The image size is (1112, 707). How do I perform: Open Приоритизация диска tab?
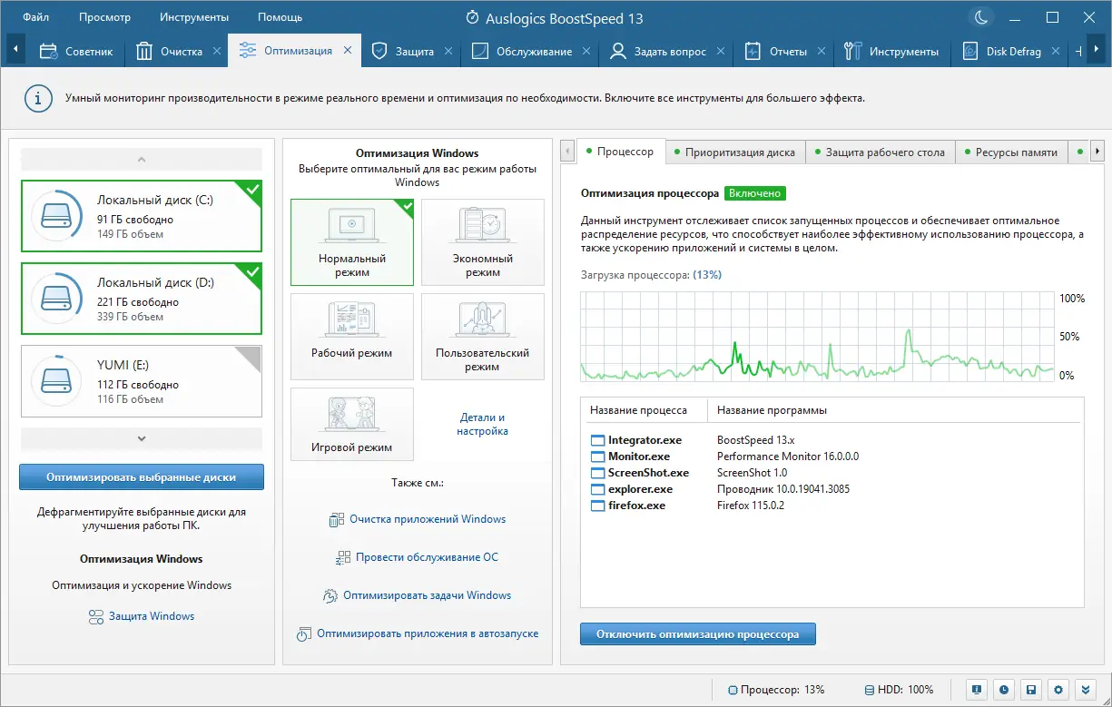coord(734,152)
